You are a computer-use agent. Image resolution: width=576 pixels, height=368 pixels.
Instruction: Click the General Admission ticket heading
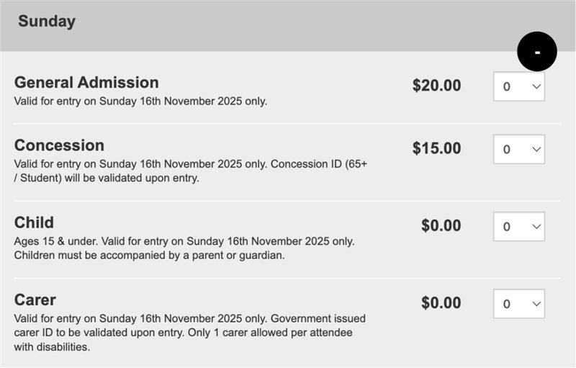point(86,82)
